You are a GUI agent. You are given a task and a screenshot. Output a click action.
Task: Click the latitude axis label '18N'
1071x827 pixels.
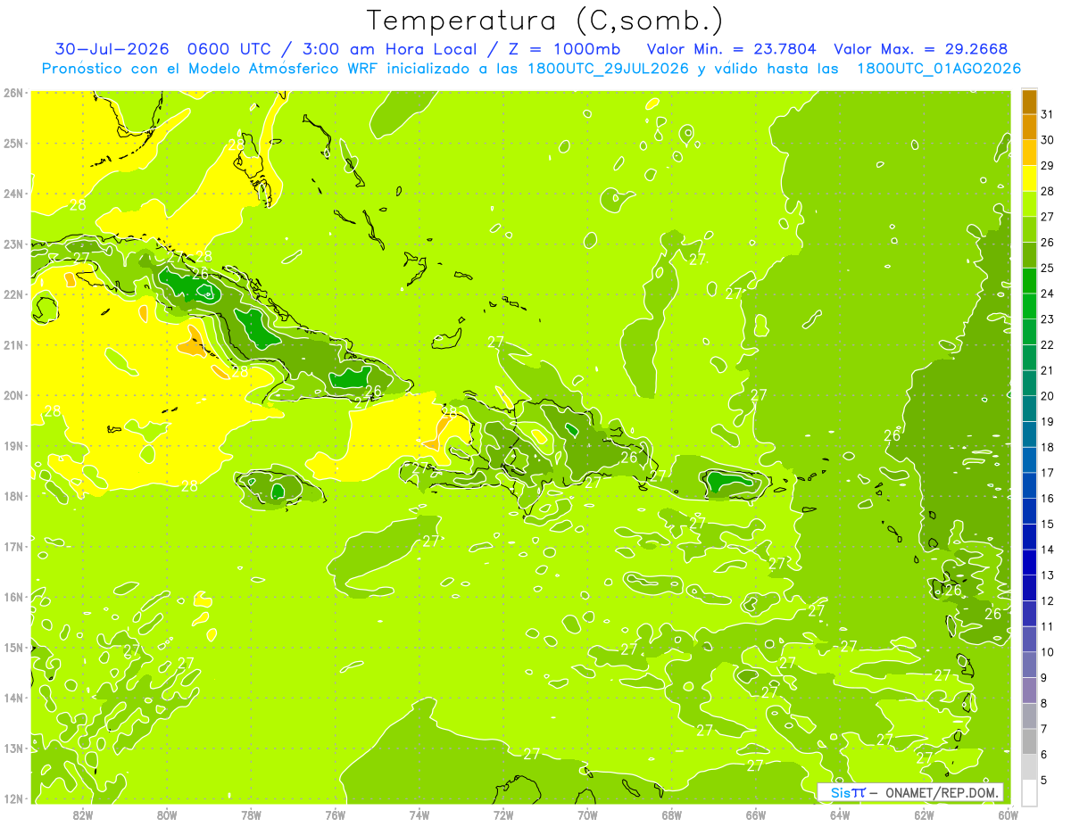(12, 496)
